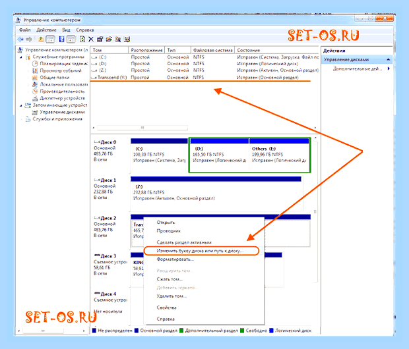Sort by the Файловая система column header
The height and width of the screenshot is (349, 409).
(x=213, y=50)
